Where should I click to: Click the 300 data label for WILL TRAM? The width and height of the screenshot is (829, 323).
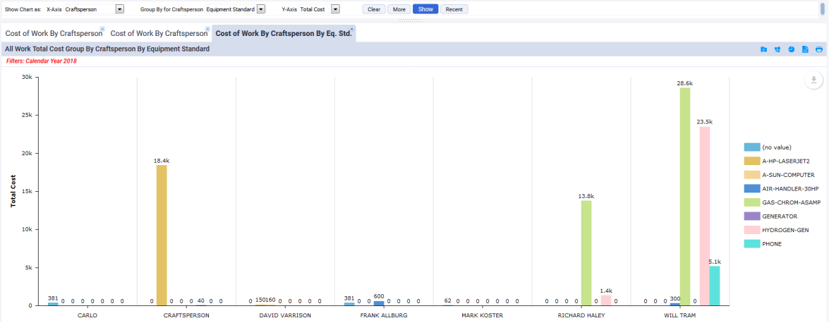[x=676, y=299]
